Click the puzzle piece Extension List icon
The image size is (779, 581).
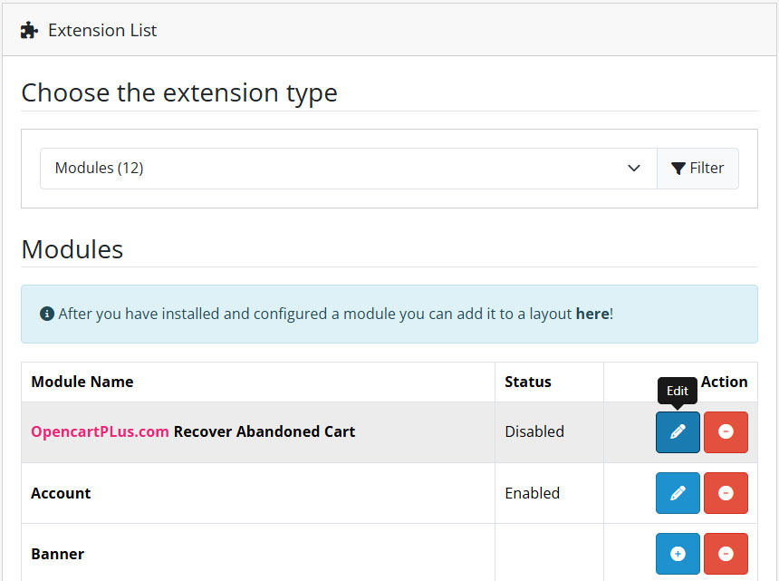[x=29, y=30]
